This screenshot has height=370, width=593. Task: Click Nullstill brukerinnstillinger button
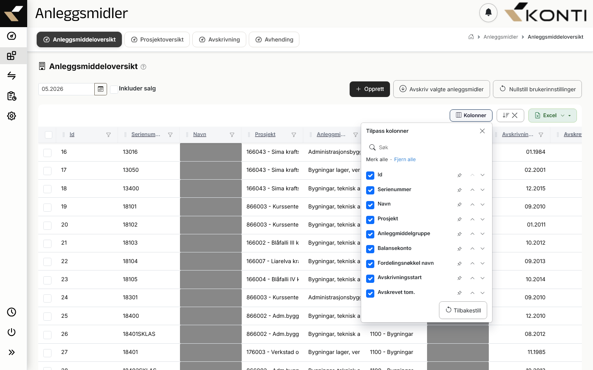[537, 89]
